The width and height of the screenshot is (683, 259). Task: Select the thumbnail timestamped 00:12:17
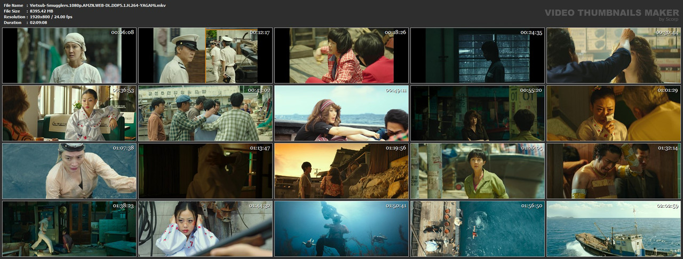pyautogui.click(x=205, y=56)
